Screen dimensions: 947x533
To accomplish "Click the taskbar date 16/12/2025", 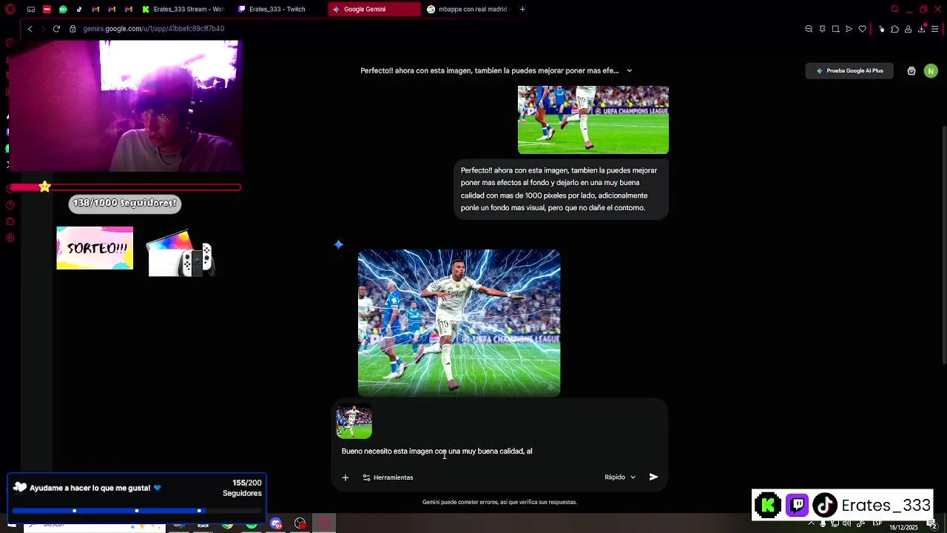I will tap(903, 528).
